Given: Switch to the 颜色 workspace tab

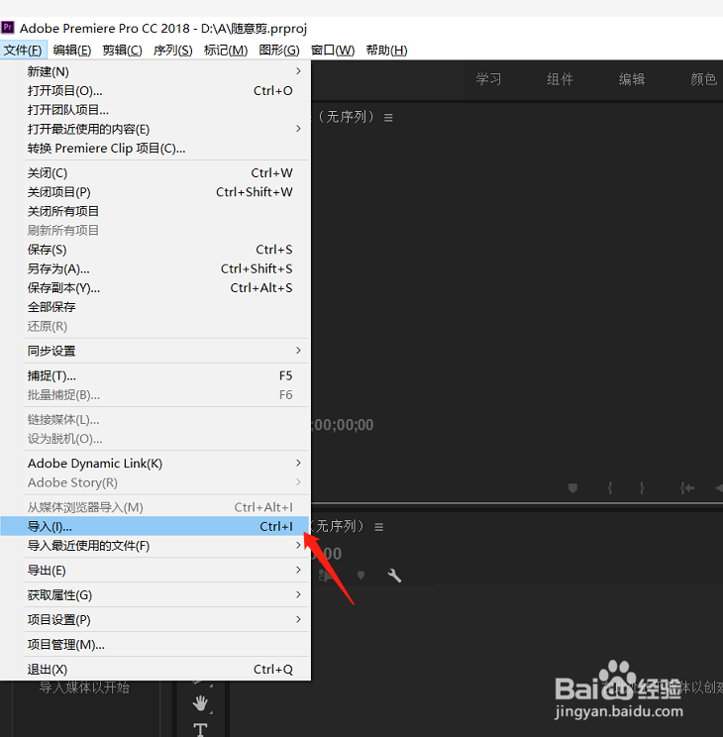Looking at the screenshot, I should point(704,79).
